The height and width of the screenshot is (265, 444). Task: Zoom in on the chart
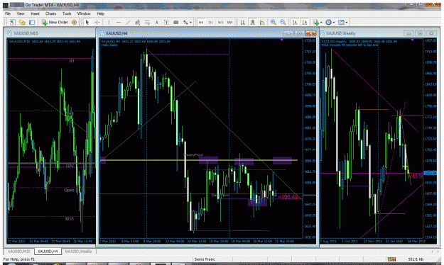coord(274,22)
